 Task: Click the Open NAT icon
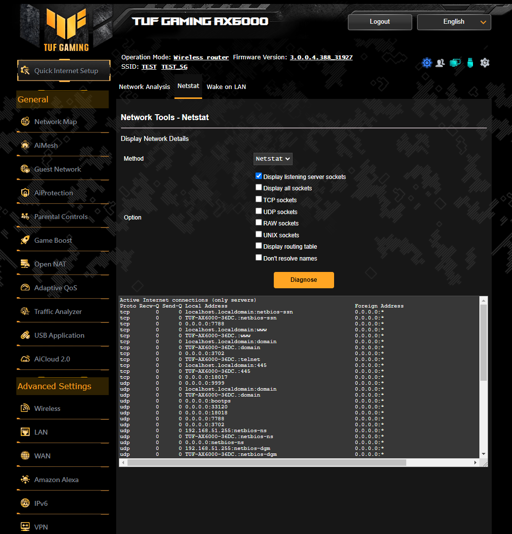pyautogui.click(x=25, y=264)
